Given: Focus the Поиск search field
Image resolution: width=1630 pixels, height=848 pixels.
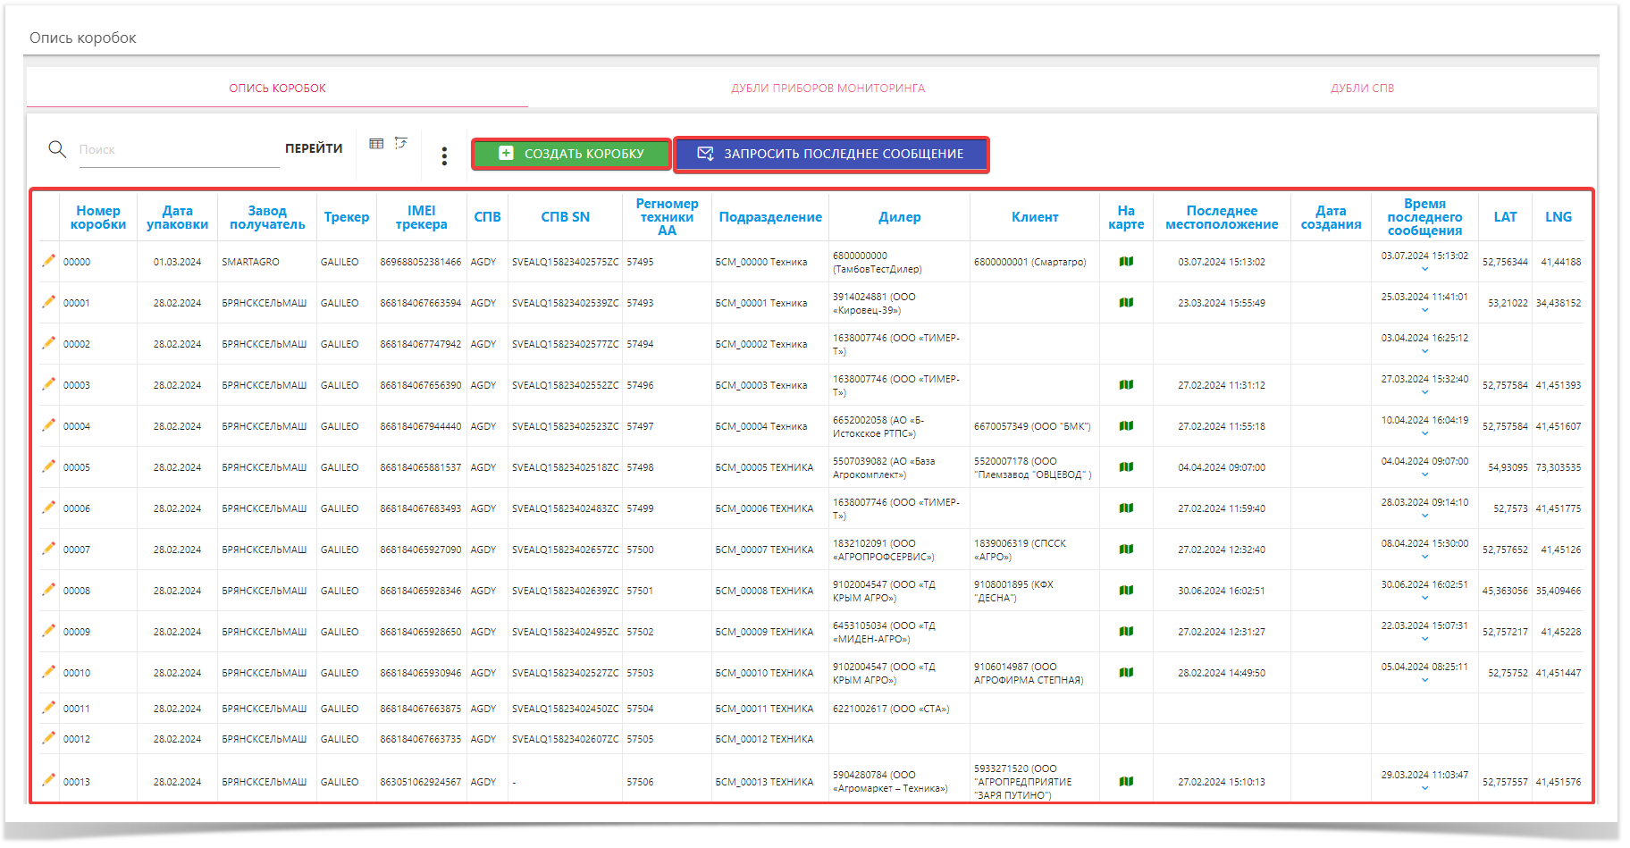Looking at the screenshot, I should [x=177, y=149].
